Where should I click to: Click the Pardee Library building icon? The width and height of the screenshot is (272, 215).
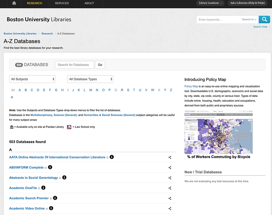click(12, 127)
